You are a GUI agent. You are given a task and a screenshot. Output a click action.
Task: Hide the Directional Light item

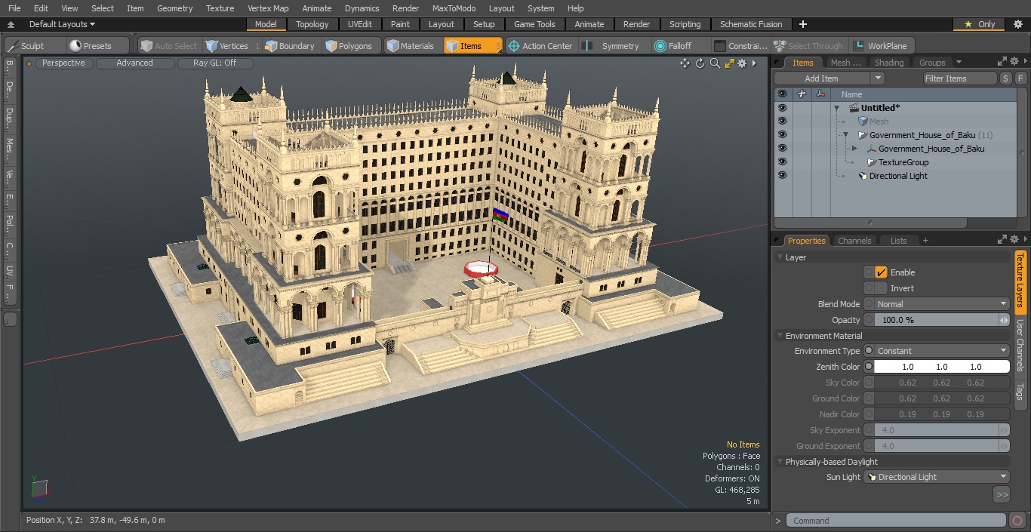(782, 176)
